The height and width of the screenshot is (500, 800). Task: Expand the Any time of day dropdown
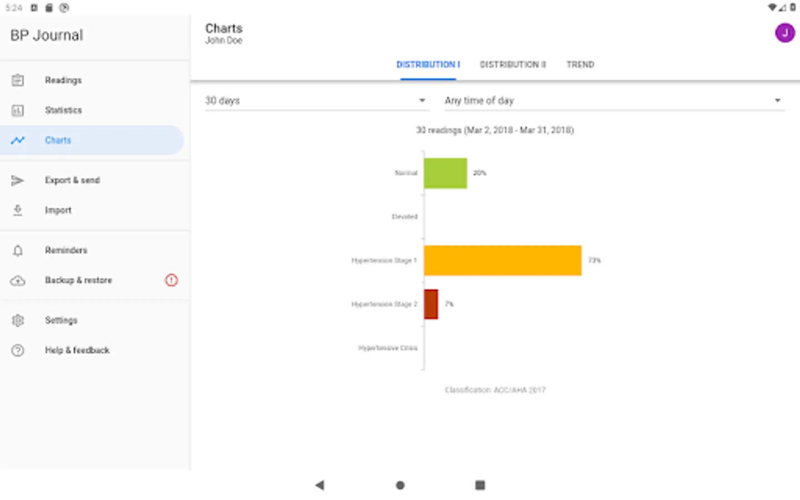(x=614, y=101)
